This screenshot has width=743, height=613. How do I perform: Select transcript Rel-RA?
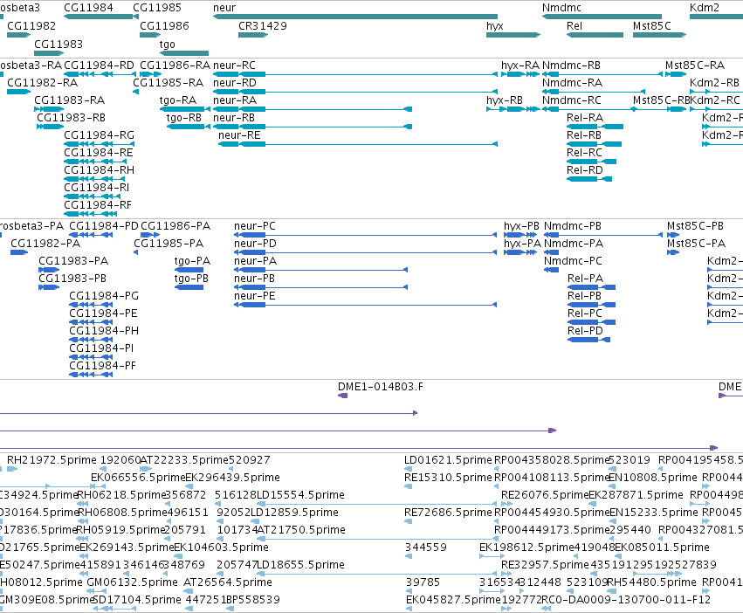(x=595, y=127)
